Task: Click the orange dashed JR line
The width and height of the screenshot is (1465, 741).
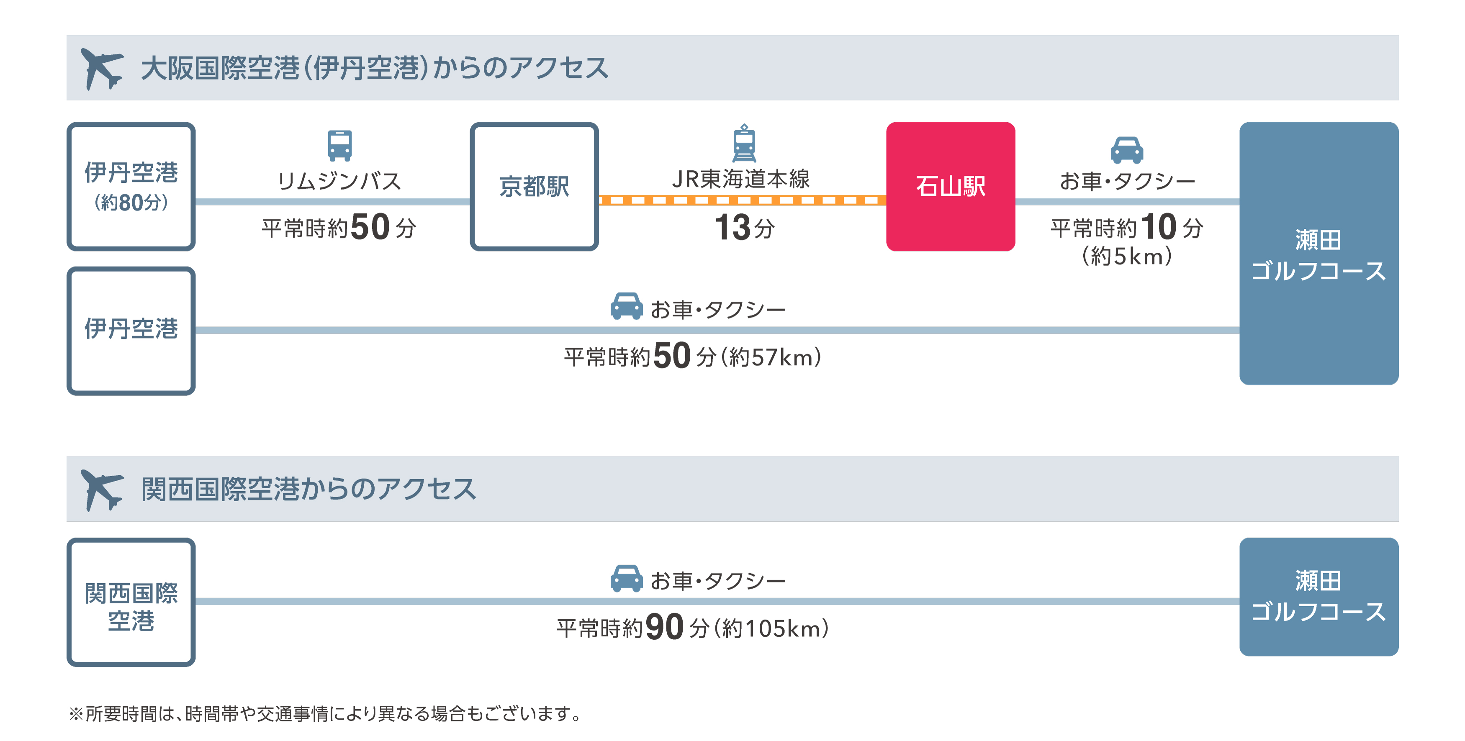Action: [x=742, y=200]
